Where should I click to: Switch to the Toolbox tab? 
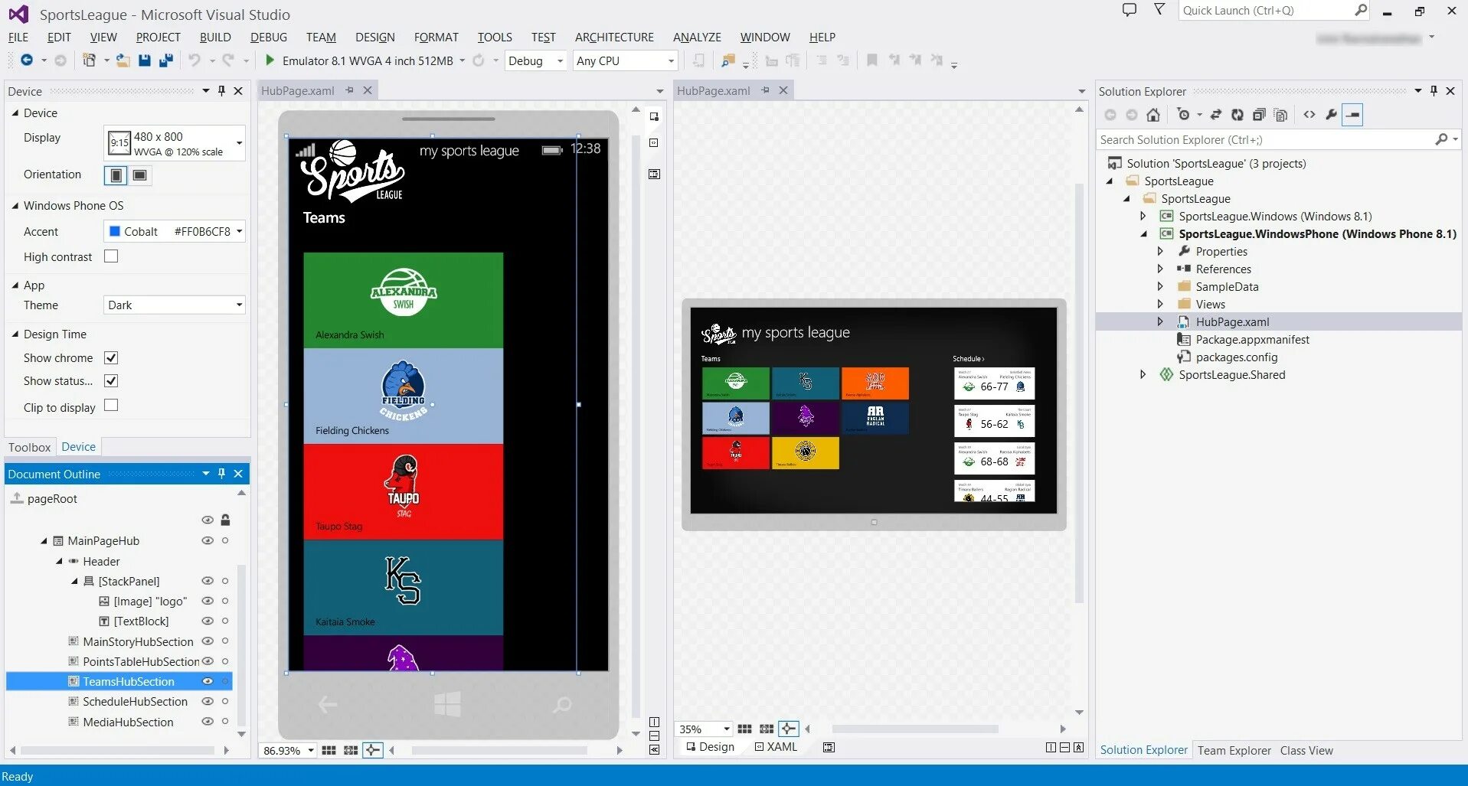tap(29, 447)
